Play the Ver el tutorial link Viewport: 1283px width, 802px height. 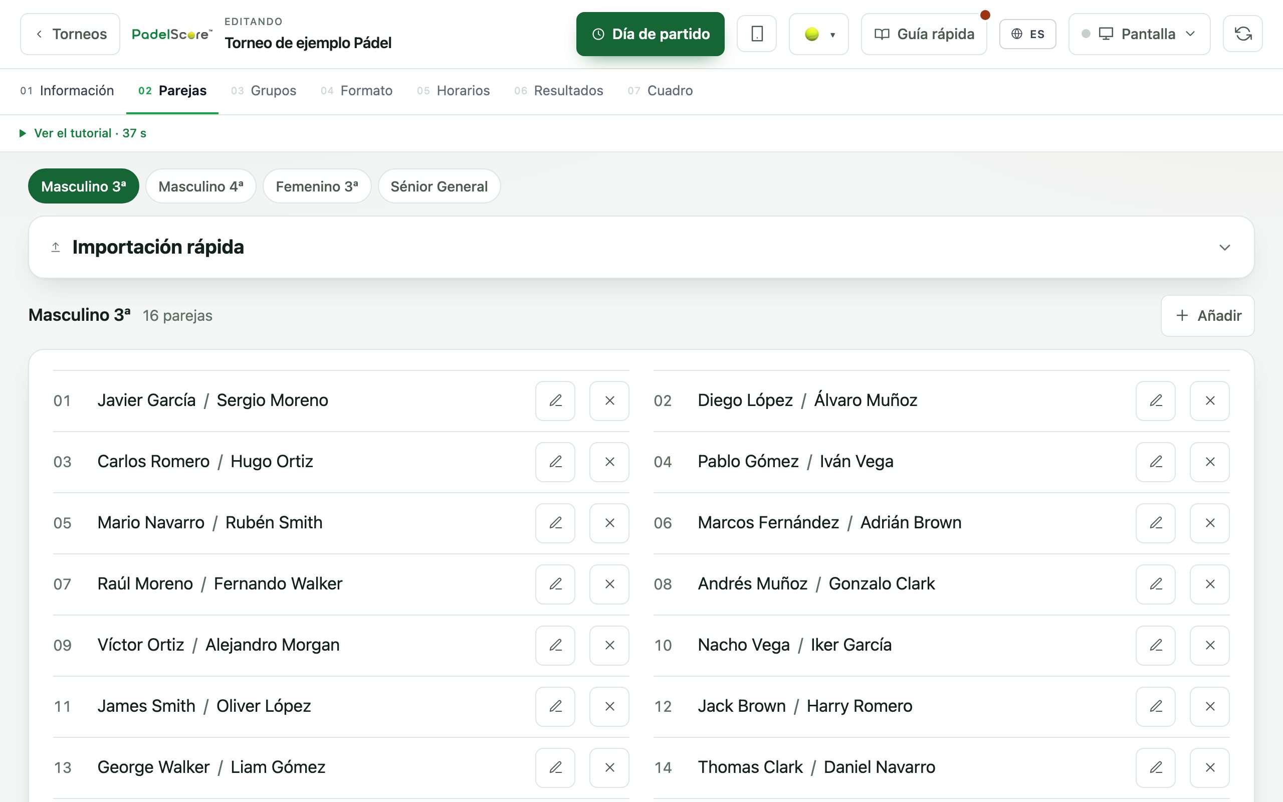coord(83,133)
